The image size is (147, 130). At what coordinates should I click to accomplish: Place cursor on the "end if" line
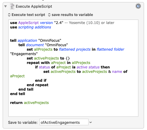tap(41, 81)
